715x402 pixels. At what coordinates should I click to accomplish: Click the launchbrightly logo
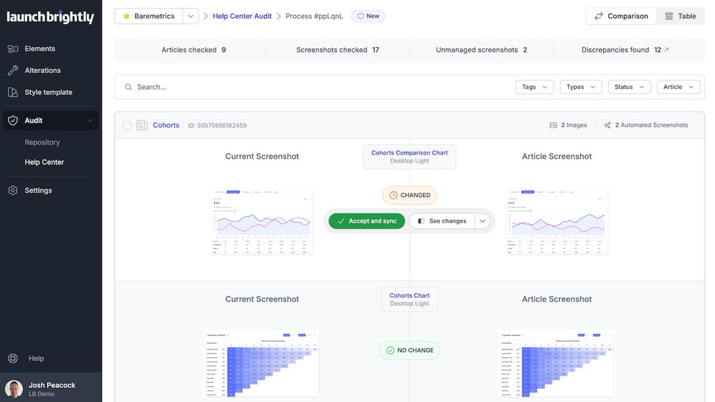(x=50, y=17)
